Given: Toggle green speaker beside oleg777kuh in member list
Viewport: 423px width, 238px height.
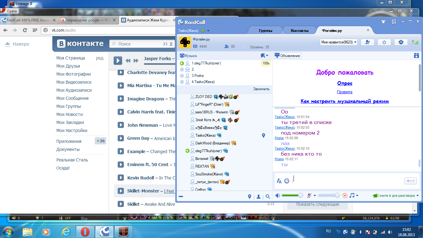Looking at the screenshot, I should click(x=187, y=151).
